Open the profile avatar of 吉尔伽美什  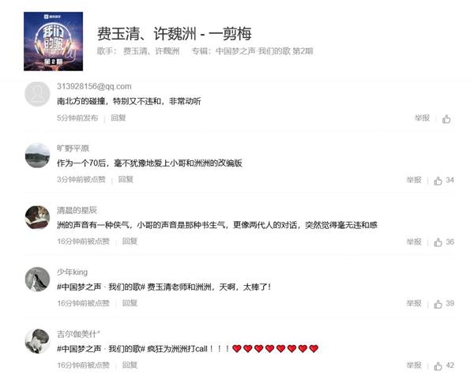pyautogui.click(x=37, y=341)
